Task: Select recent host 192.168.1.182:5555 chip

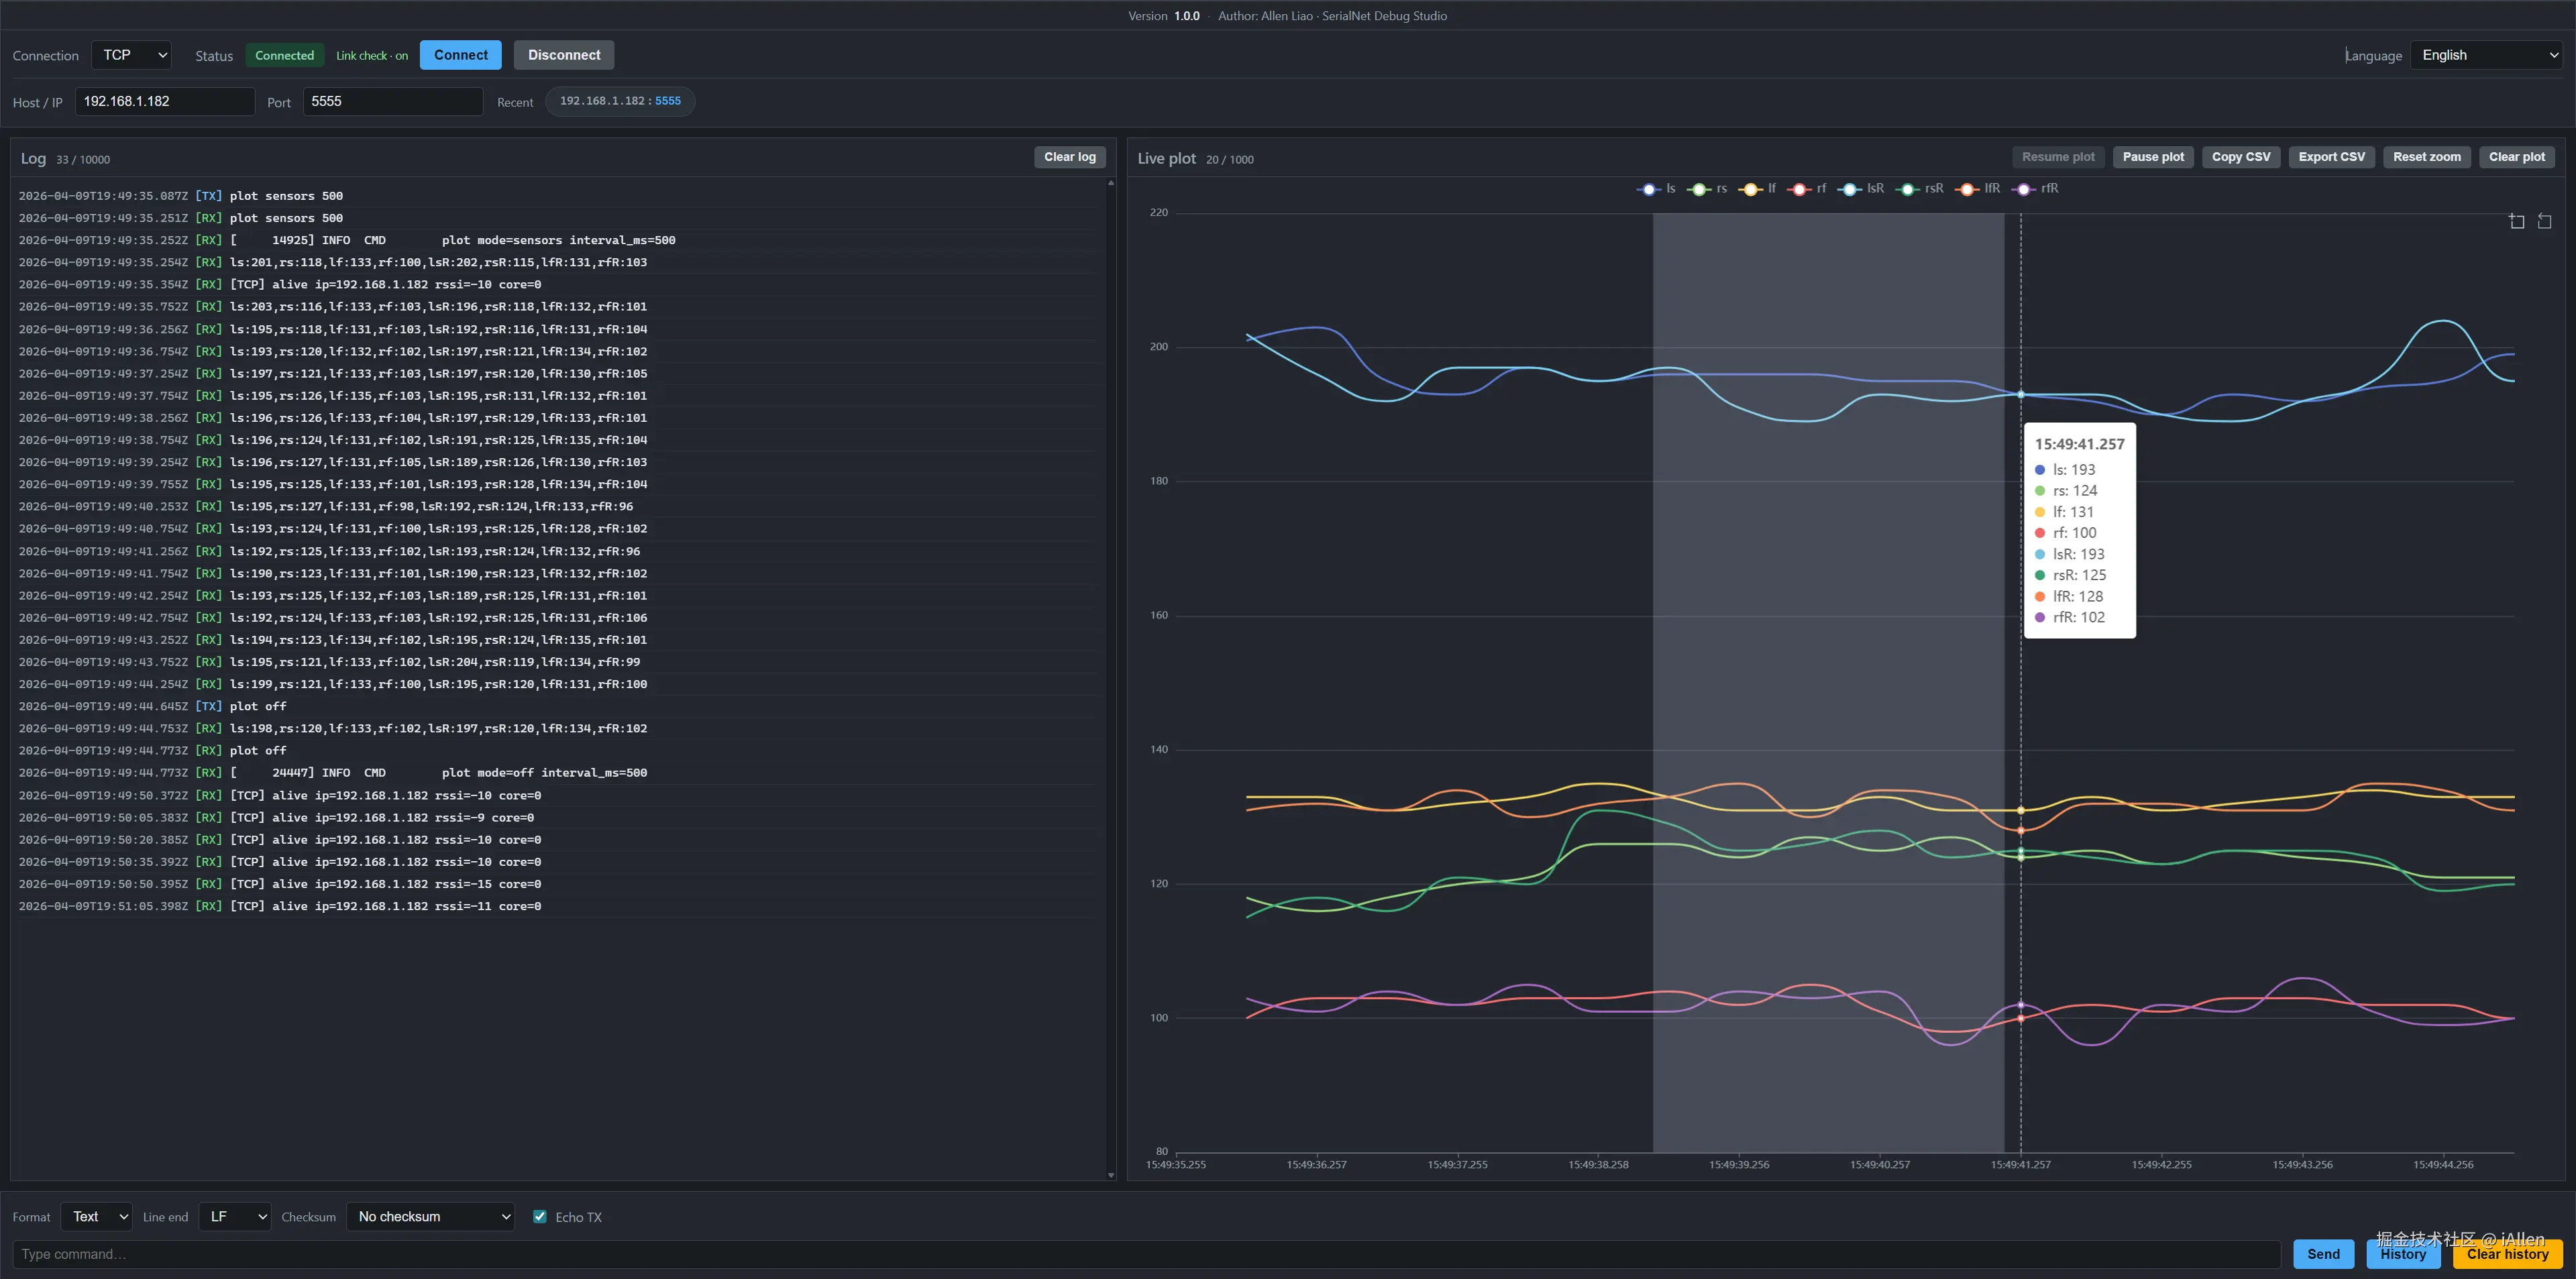Action: point(620,101)
